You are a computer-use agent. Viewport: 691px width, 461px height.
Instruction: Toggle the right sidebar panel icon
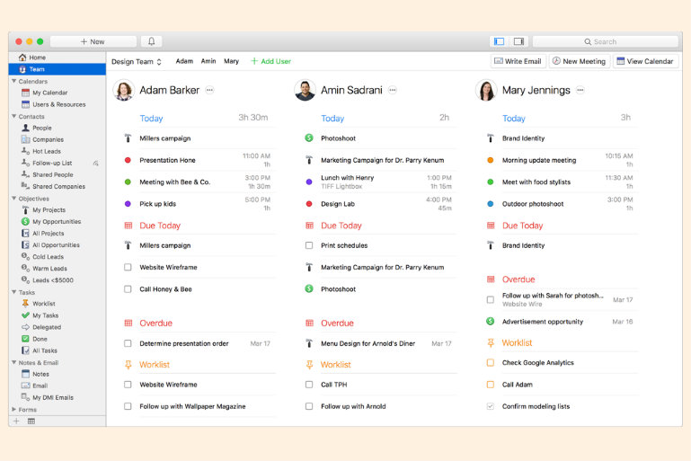[518, 41]
